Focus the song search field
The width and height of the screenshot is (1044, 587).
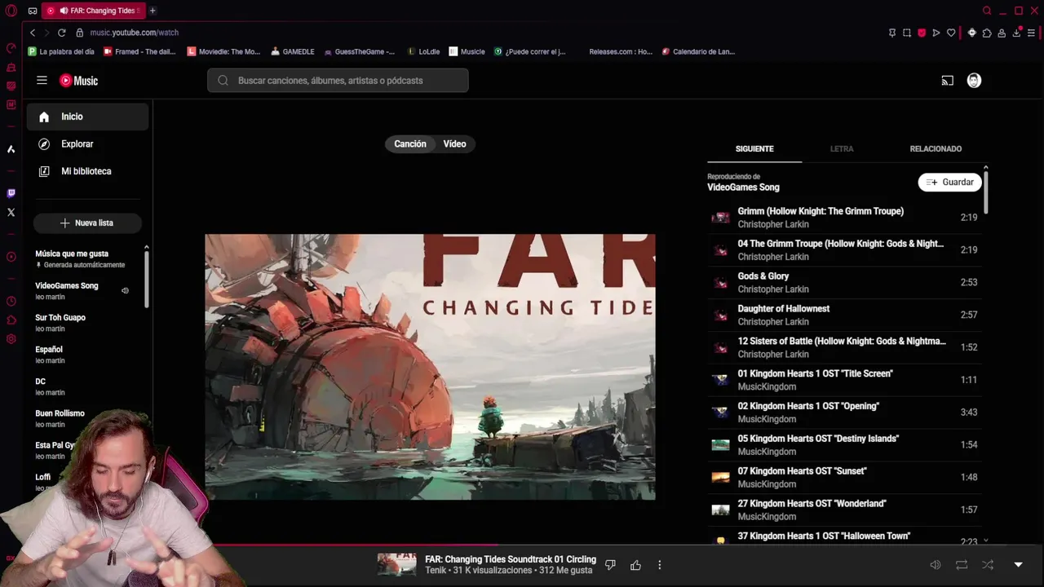[338, 81]
